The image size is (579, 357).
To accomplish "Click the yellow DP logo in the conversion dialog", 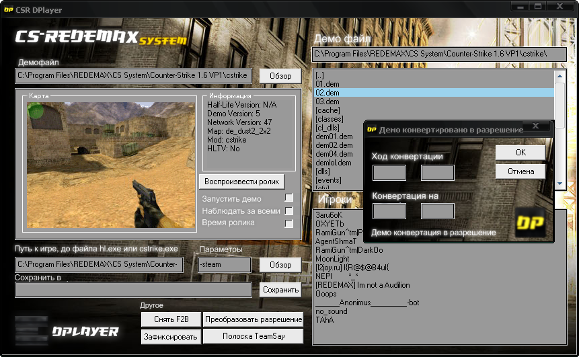I will (530, 223).
